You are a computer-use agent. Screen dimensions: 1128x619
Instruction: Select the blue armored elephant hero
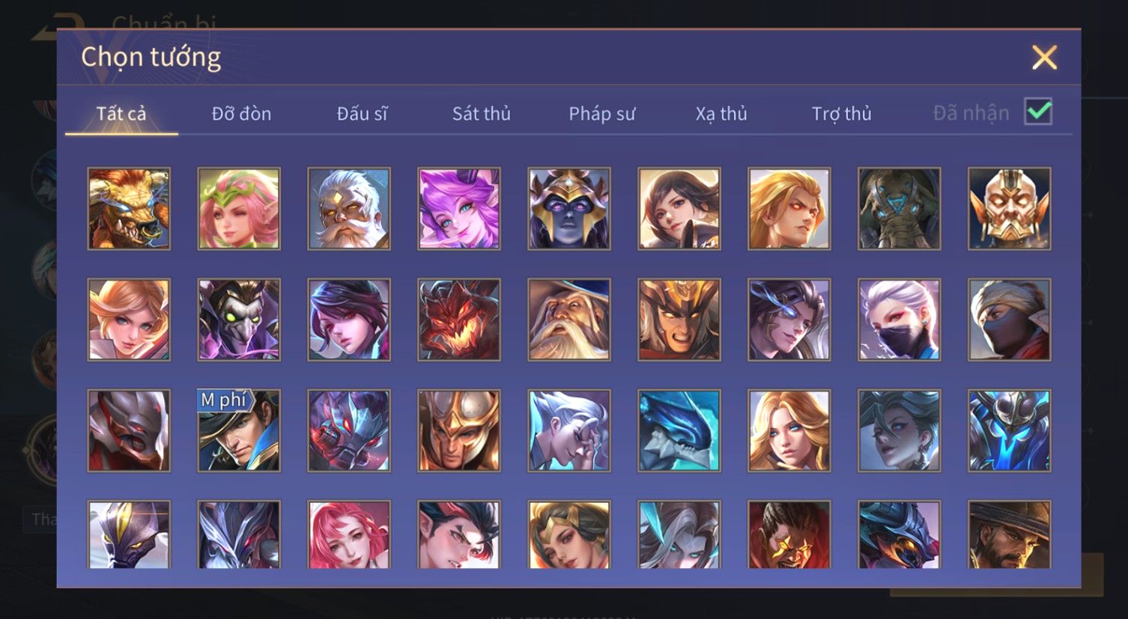point(900,208)
